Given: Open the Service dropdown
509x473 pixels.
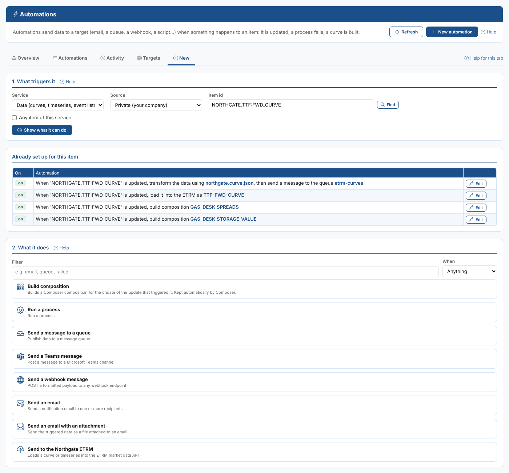Looking at the screenshot, I should coord(58,105).
